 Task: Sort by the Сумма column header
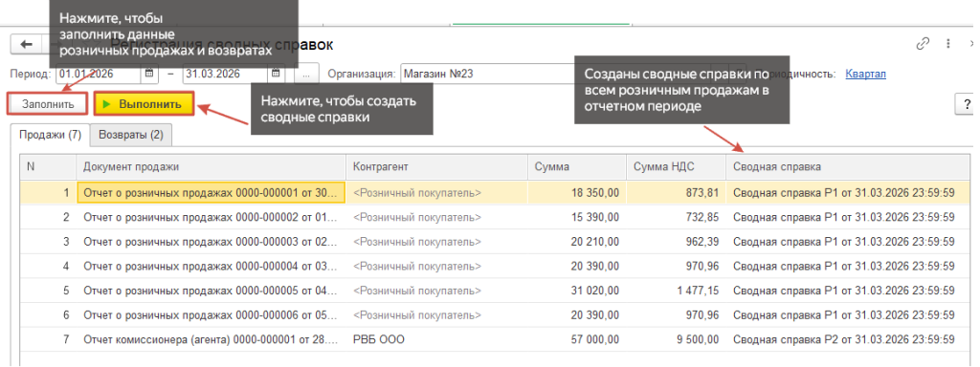pyautogui.click(x=576, y=166)
